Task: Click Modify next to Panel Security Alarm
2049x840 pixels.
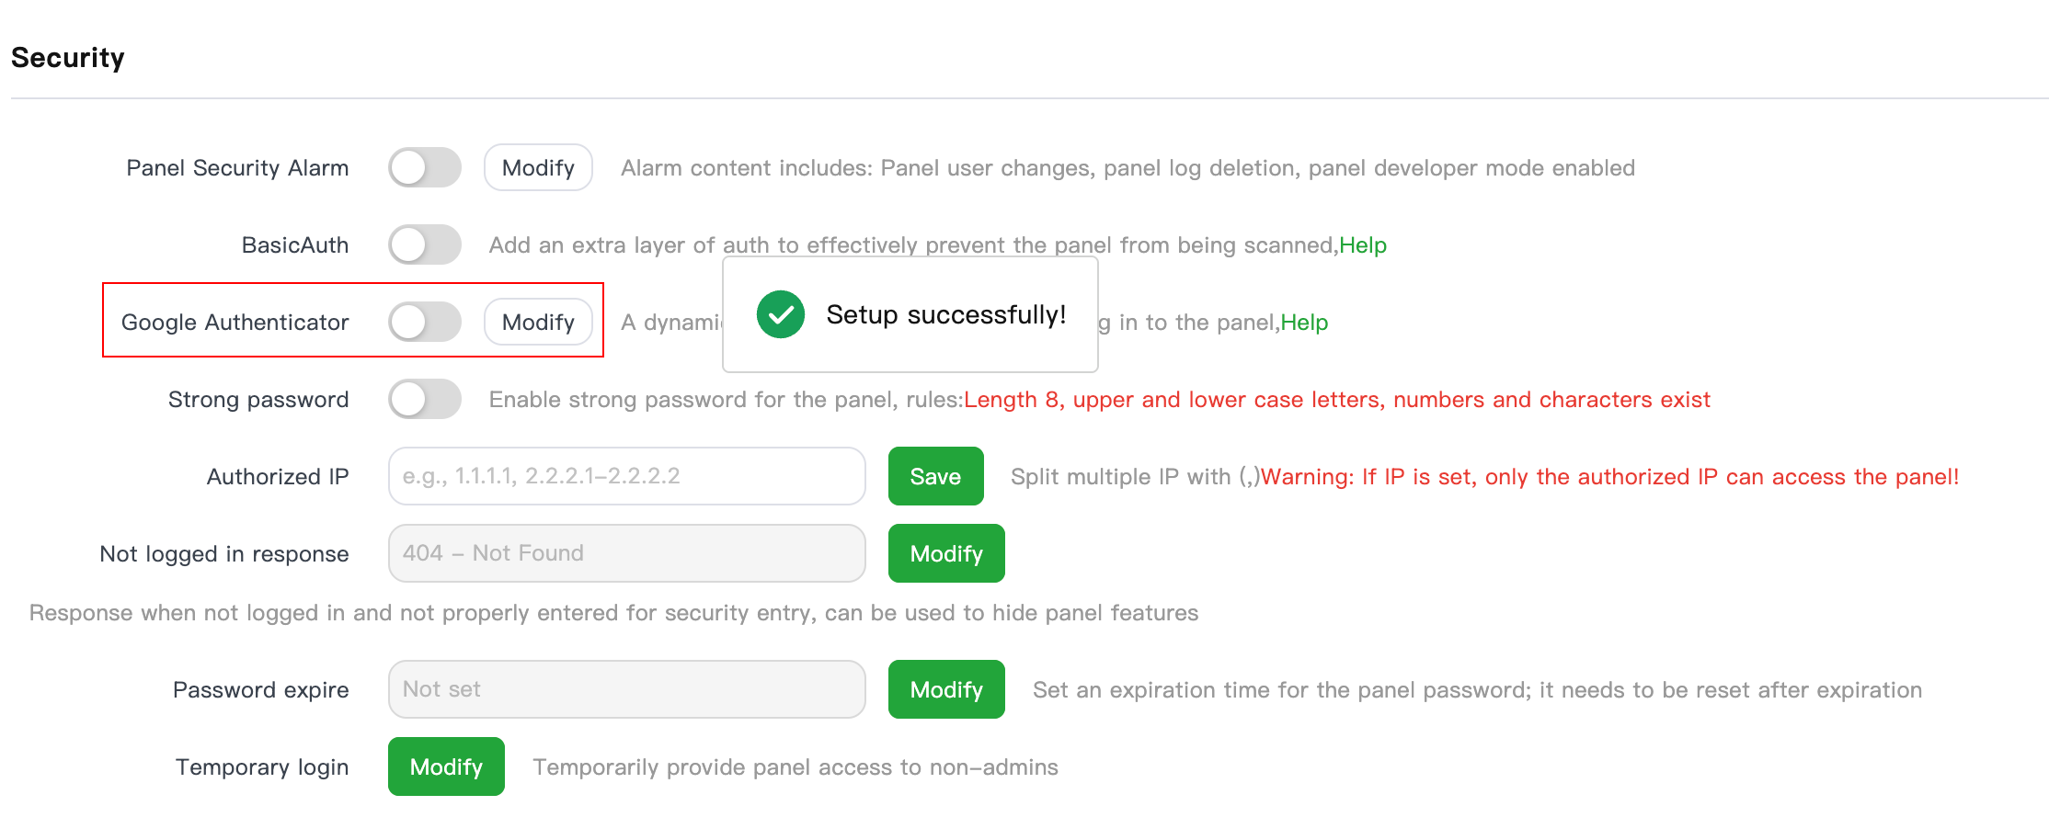Action: 538,167
